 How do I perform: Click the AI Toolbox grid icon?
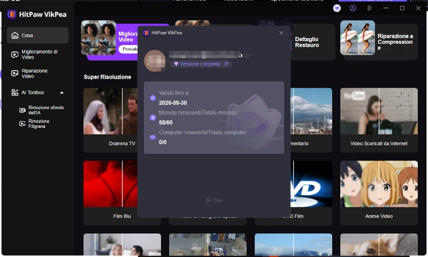point(15,93)
